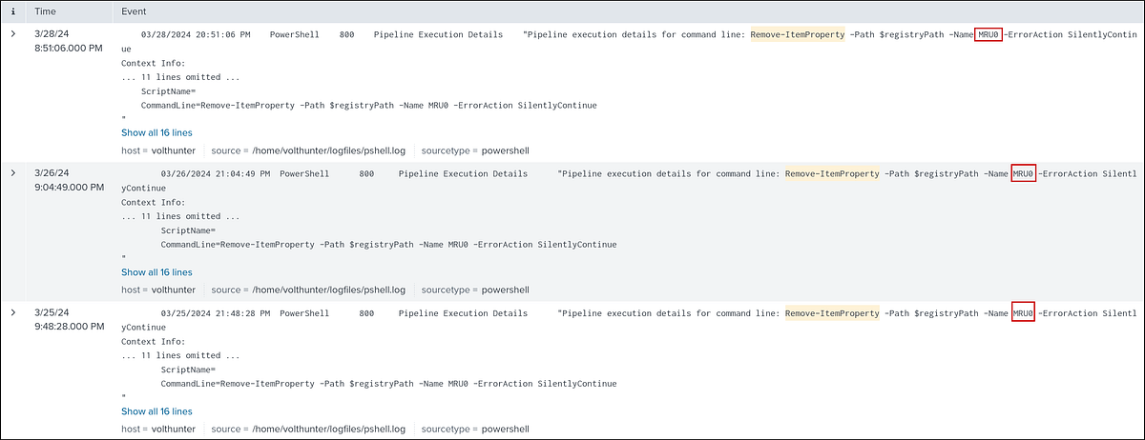Screen dimensions: 1145x440
Task: Click sourcetype powershell in the 3/25/24 event
Action: pyautogui.click(x=505, y=429)
